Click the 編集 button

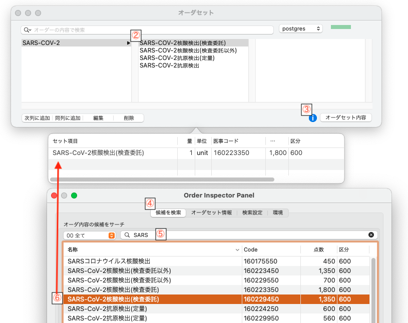[98, 118]
